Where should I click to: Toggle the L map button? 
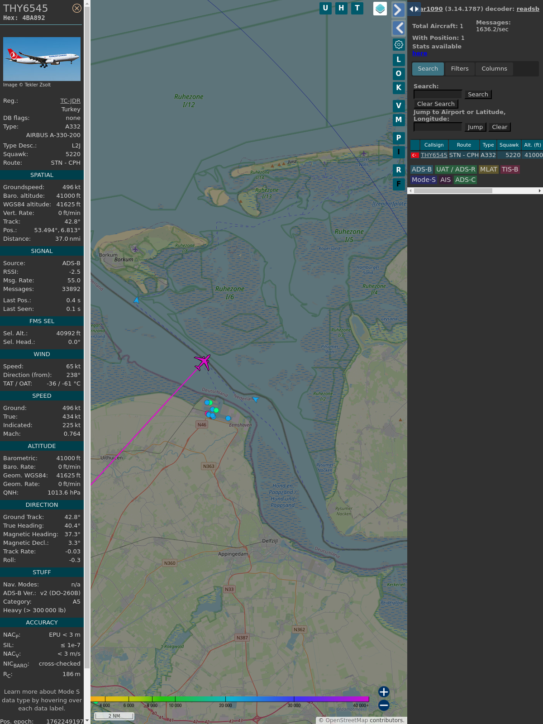point(399,59)
